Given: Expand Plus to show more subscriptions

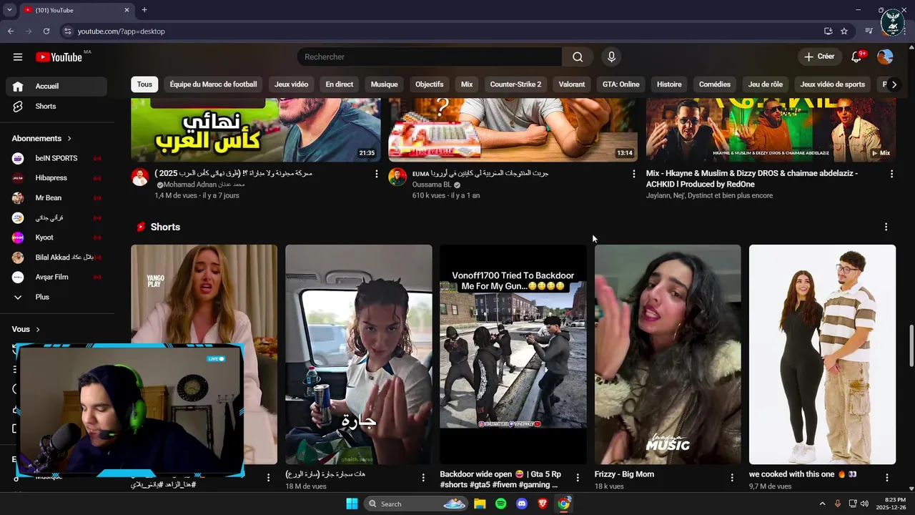Looking at the screenshot, I should click(56, 297).
